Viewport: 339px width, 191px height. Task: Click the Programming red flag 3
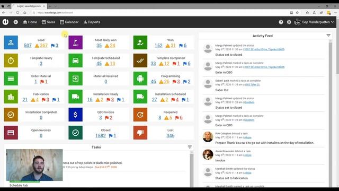[176, 82]
